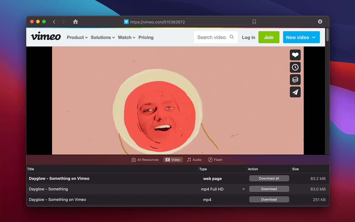
Task: Click the video player frame
Action: (x=178, y=101)
